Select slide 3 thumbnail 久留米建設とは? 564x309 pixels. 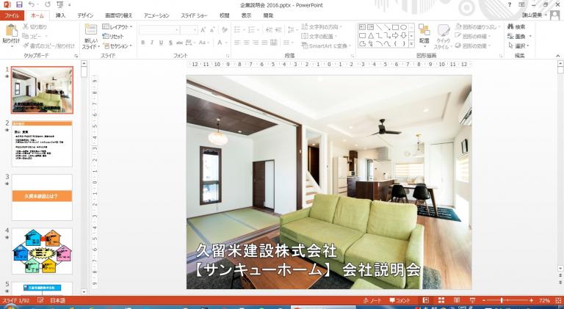[x=42, y=197]
